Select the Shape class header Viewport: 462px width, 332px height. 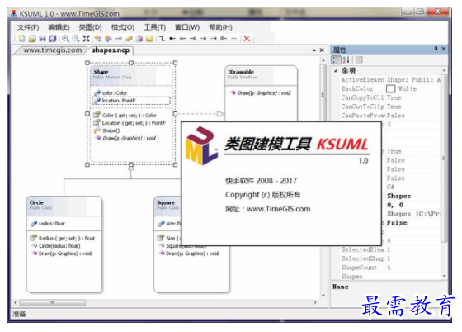(131, 75)
